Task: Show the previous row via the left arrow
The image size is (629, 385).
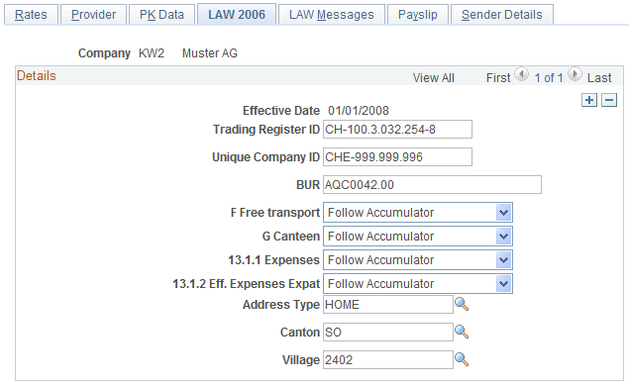Action: tap(521, 74)
